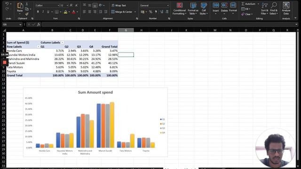
Task: Expand the formula bar
Action: [296, 24]
